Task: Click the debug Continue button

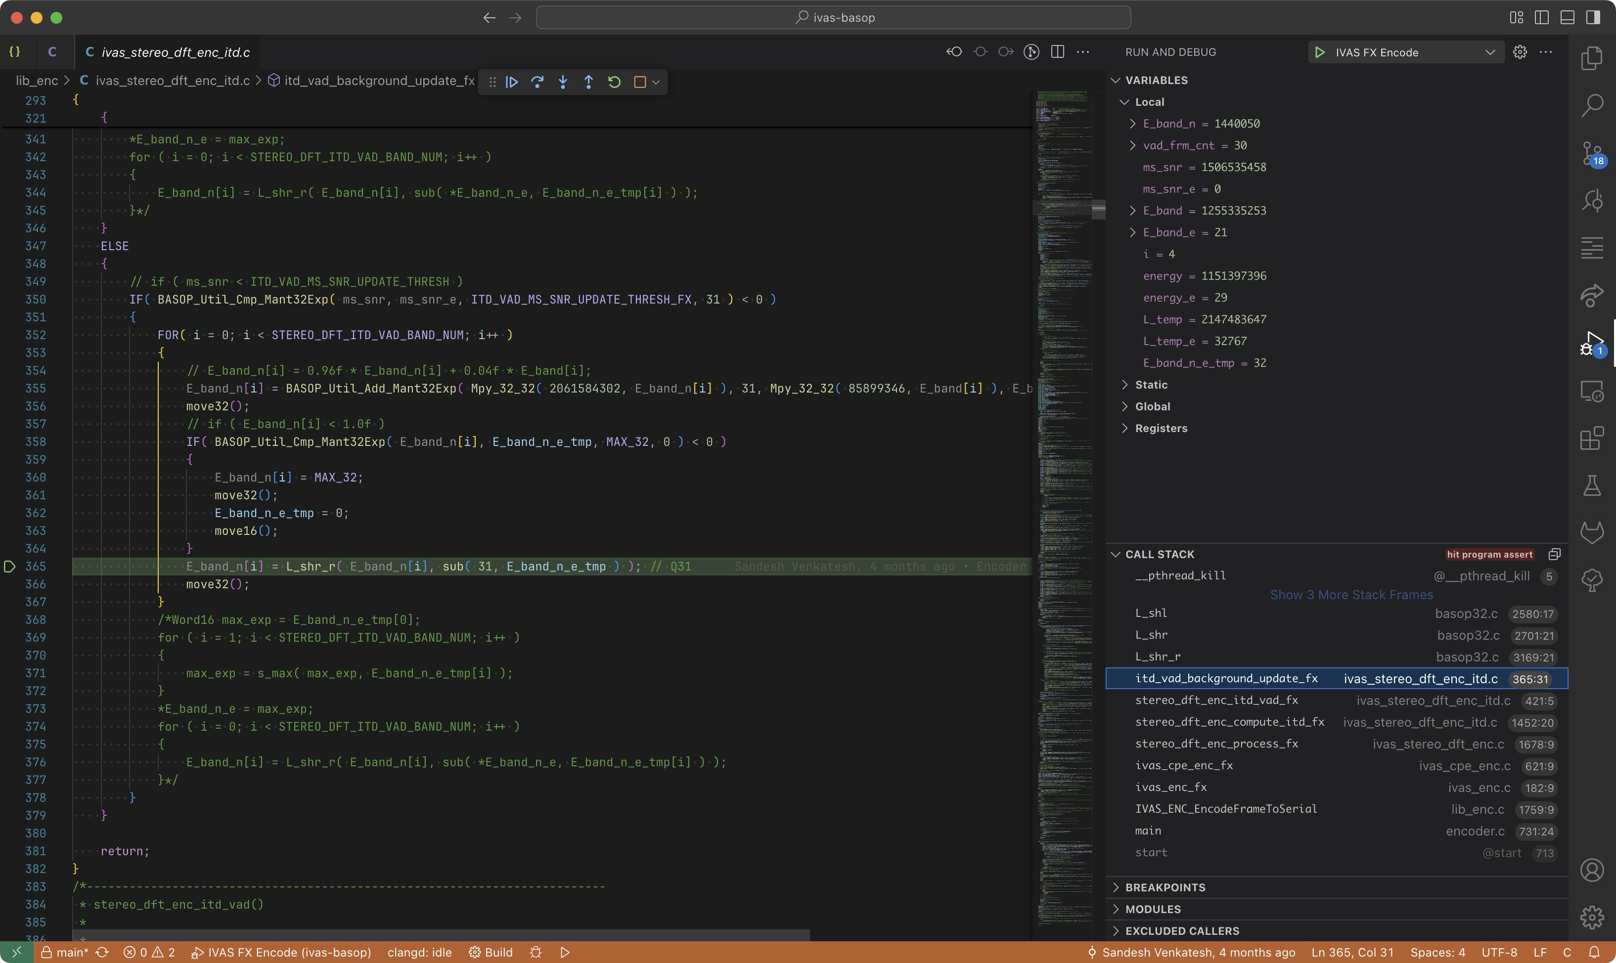Action: click(x=511, y=82)
